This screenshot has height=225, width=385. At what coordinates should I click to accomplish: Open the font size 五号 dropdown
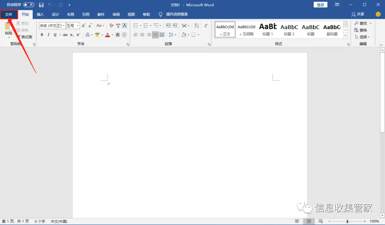click(x=78, y=26)
